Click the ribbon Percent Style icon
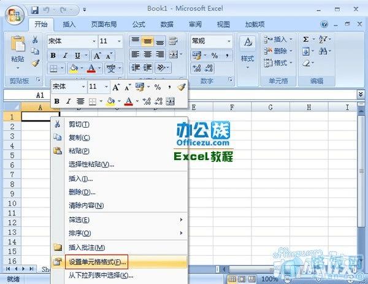The height and width of the screenshot is (284, 368). pyautogui.click(x=215, y=56)
